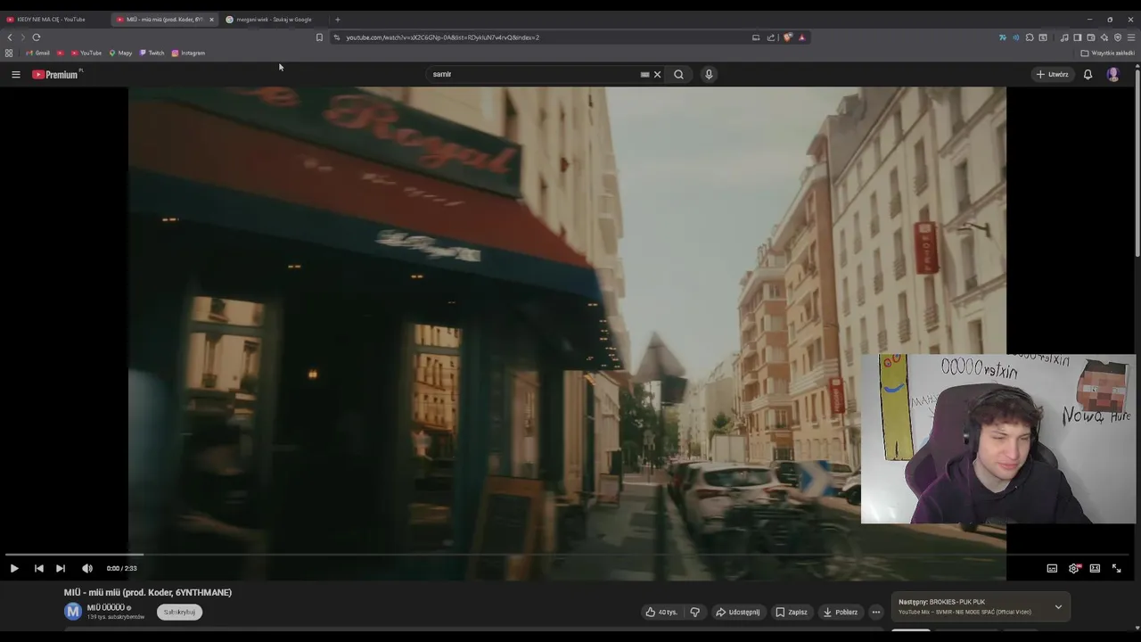The width and height of the screenshot is (1141, 642).
Task: Like the video (40 tys.)
Action: 661,612
